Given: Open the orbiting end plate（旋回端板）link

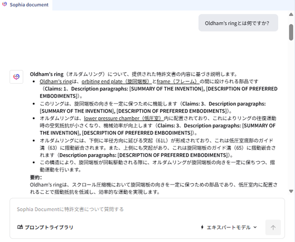Looking at the screenshot, I should pos(117,82).
